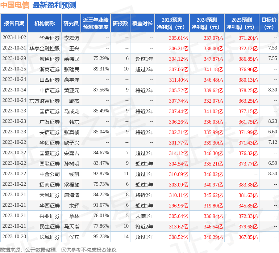Image resolution: width=279 pixels, height=253 pixels.
Task: Click institution 华创证券
Action: click(50, 143)
